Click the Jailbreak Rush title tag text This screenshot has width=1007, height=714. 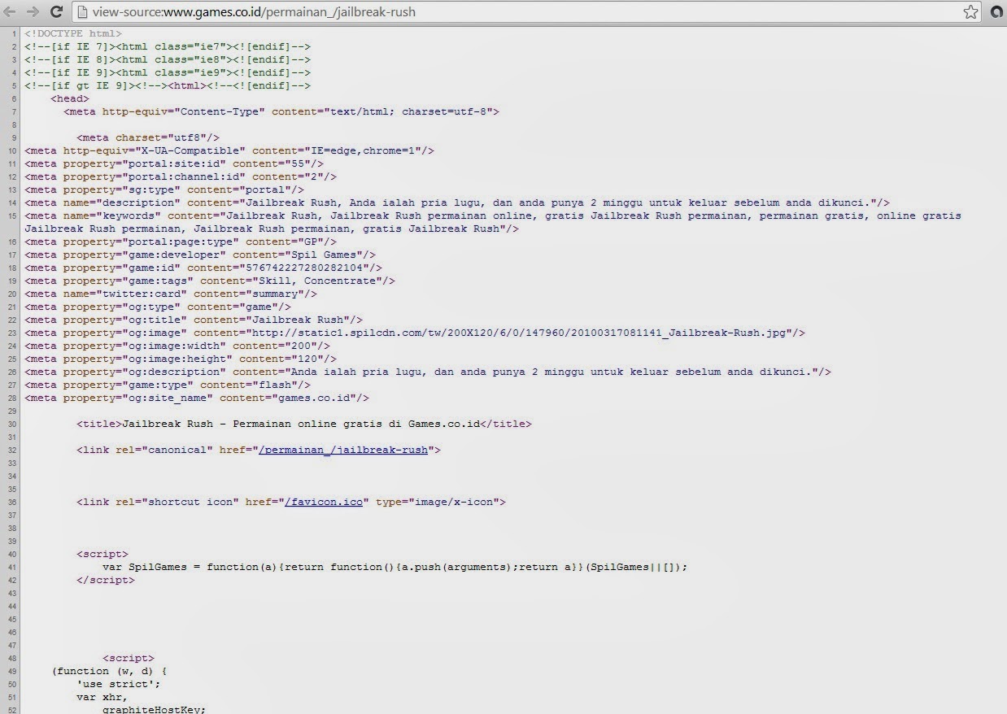click(x=301, y=424)
